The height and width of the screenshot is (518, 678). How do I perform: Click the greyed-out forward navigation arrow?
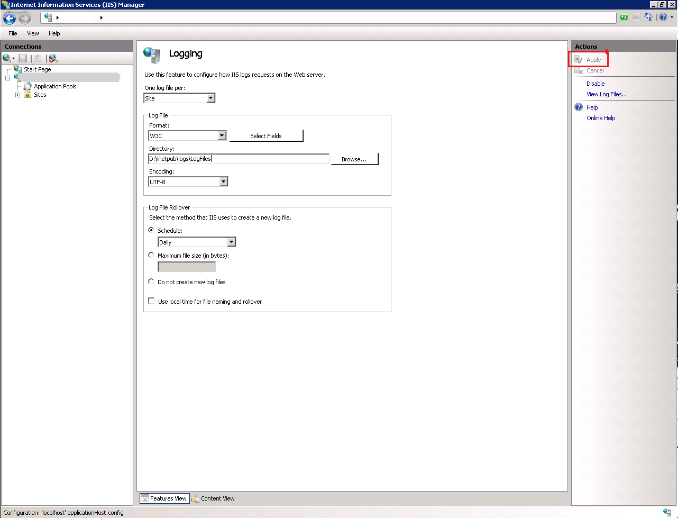click(x=25, y=18)
